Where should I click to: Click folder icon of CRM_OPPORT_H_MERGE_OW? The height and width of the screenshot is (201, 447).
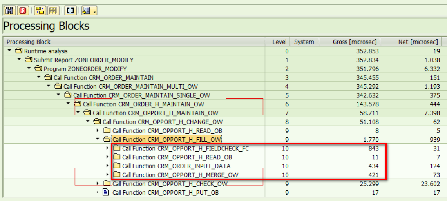117,175
